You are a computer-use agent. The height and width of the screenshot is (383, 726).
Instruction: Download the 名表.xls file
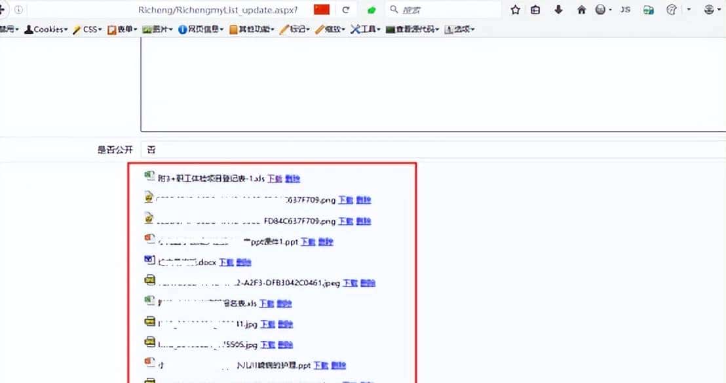(267, 304)
